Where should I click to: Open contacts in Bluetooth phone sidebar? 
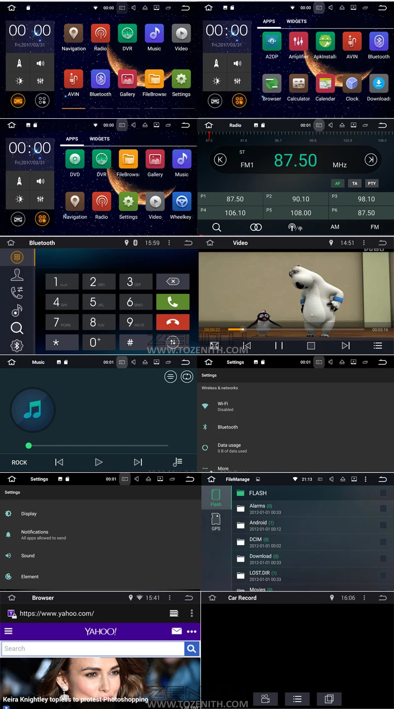point(17,275)
